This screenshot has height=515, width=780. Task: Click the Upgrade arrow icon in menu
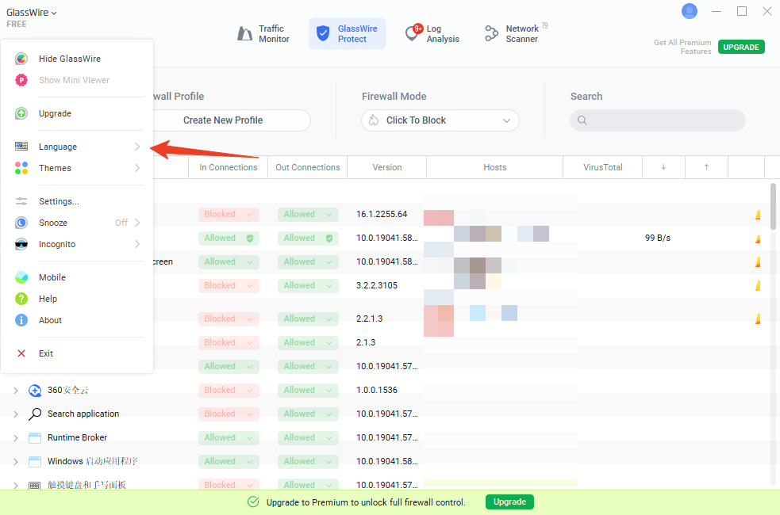click(x=21, y=113)
